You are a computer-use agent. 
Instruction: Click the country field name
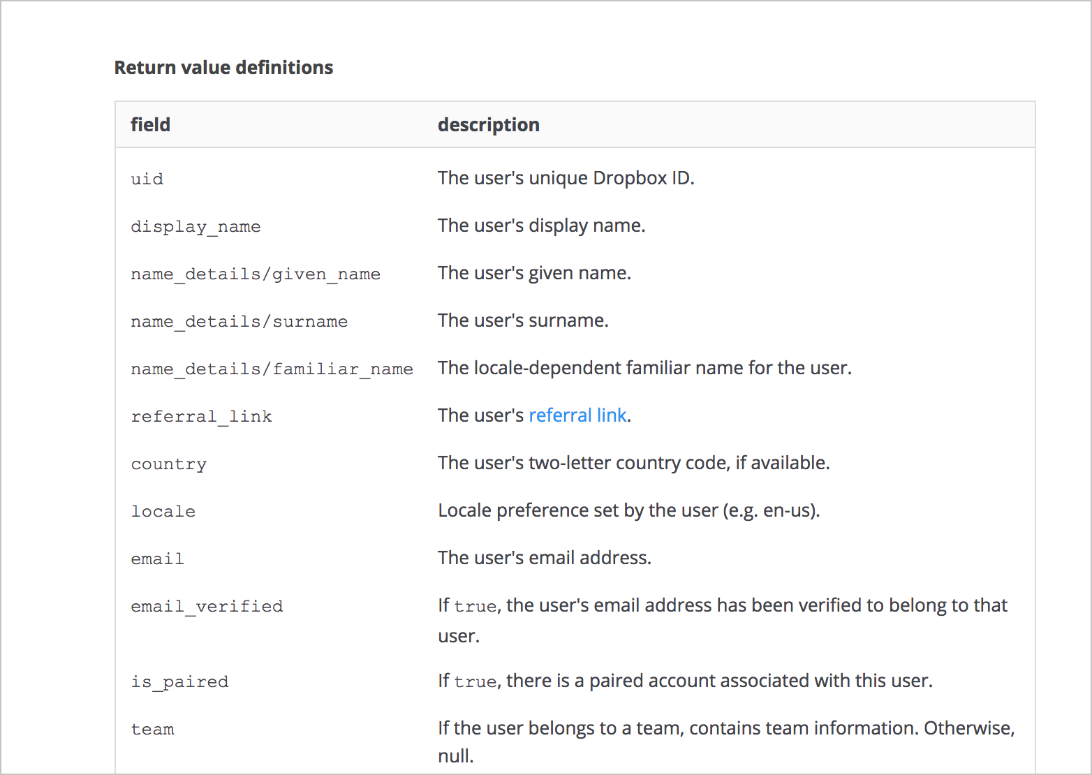point(169,464)
